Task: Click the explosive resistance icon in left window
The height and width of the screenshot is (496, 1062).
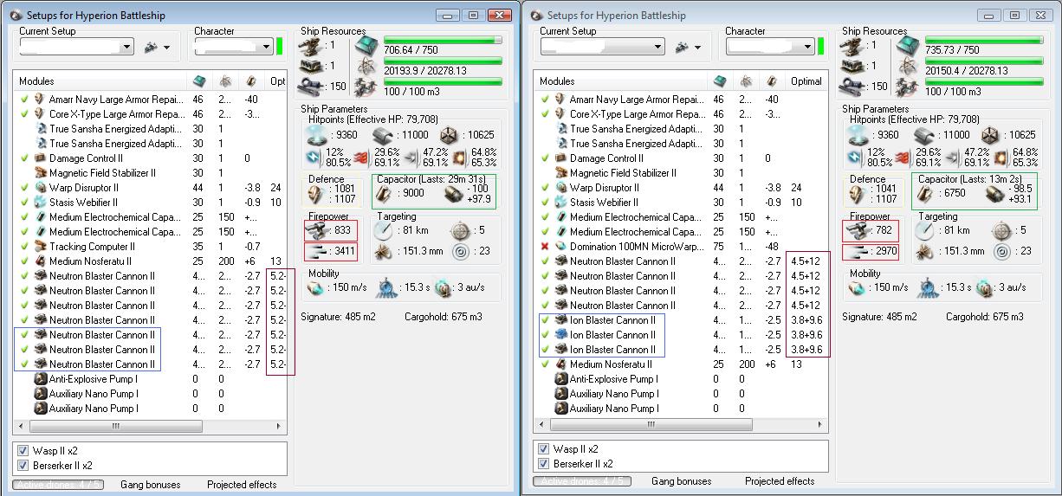Action: pyautogui.click(x=459, y=157)
